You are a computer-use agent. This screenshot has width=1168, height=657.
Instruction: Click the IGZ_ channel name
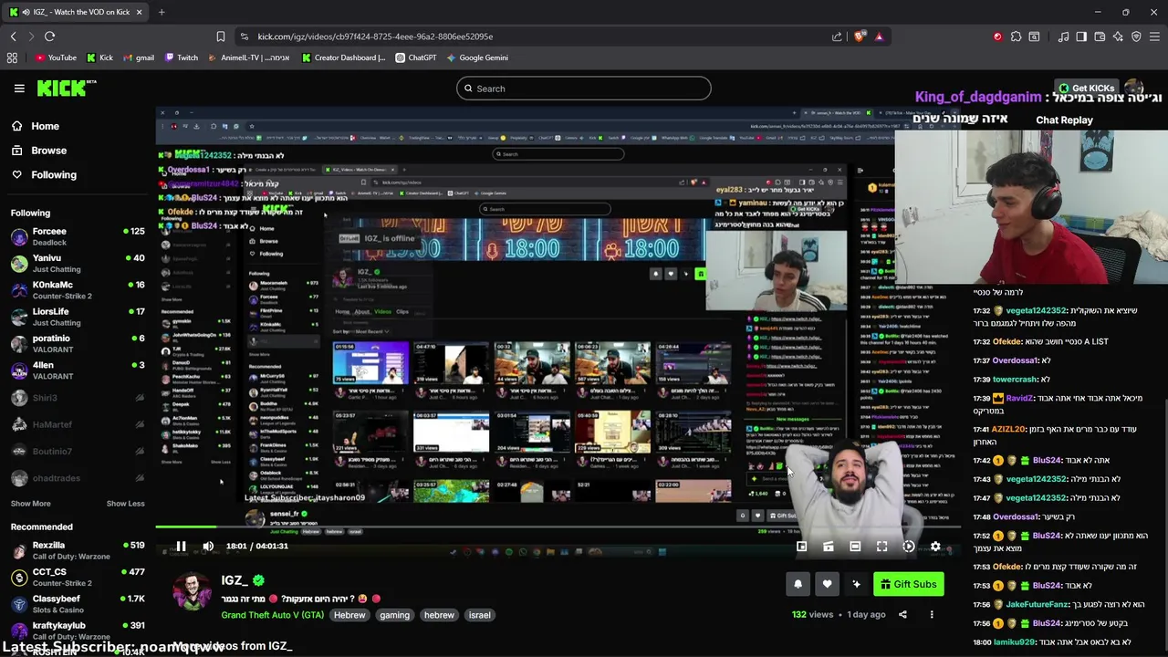pyautogui.click(x=235, y=580)
